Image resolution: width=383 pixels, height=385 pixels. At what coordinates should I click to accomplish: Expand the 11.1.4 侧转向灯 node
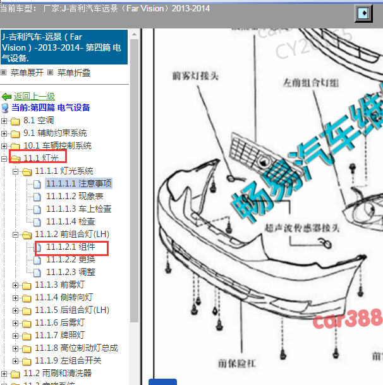tap(15, 298)
